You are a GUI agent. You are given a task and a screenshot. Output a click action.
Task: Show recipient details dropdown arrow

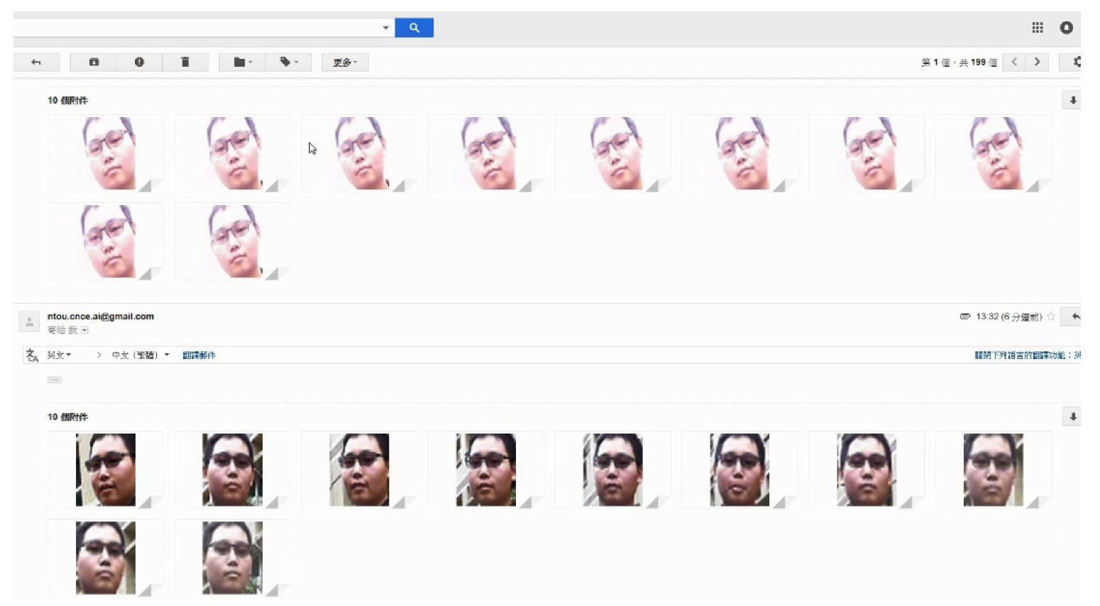(x=84, y=331)
